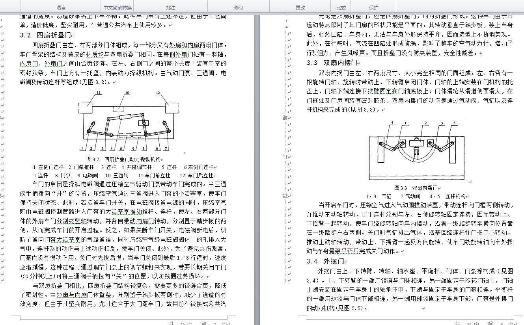Click the legend "1,3 气缸 2 气动阀"
The width and height of the screenshot is (524, 325).
[416, 196]
